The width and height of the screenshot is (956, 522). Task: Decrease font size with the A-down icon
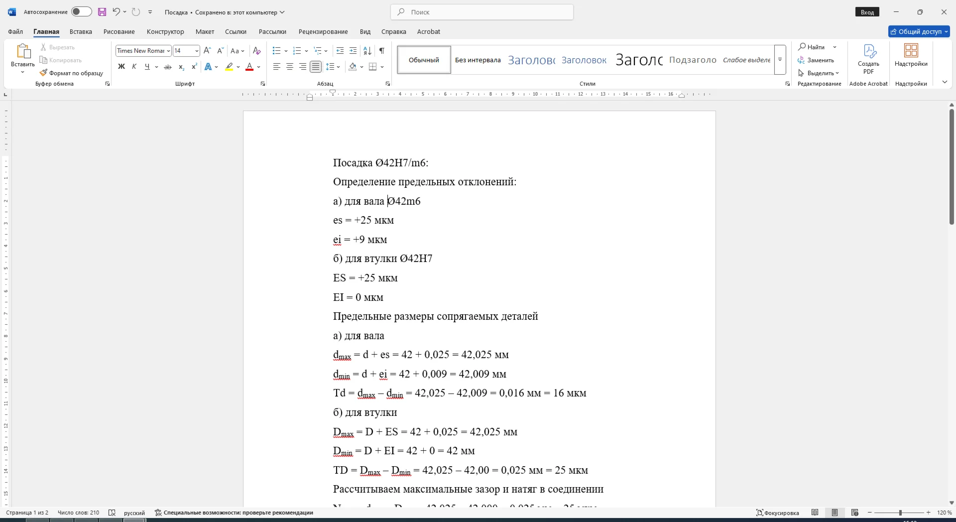click(x=221, y=51)
